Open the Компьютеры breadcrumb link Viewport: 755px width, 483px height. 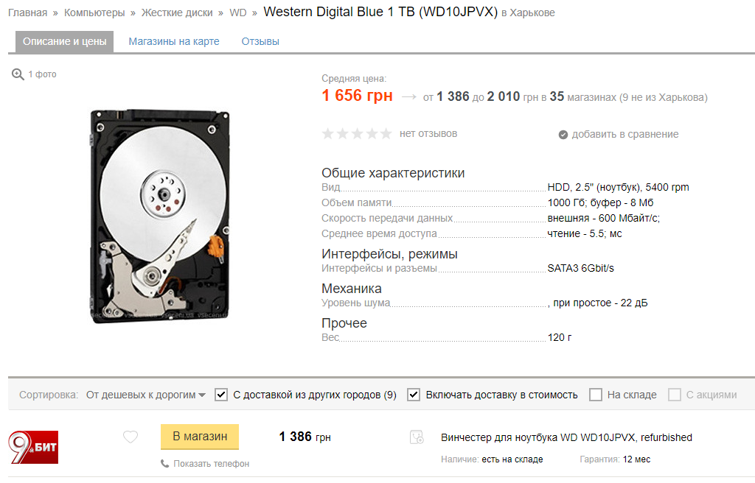click(x=94, y=13)
